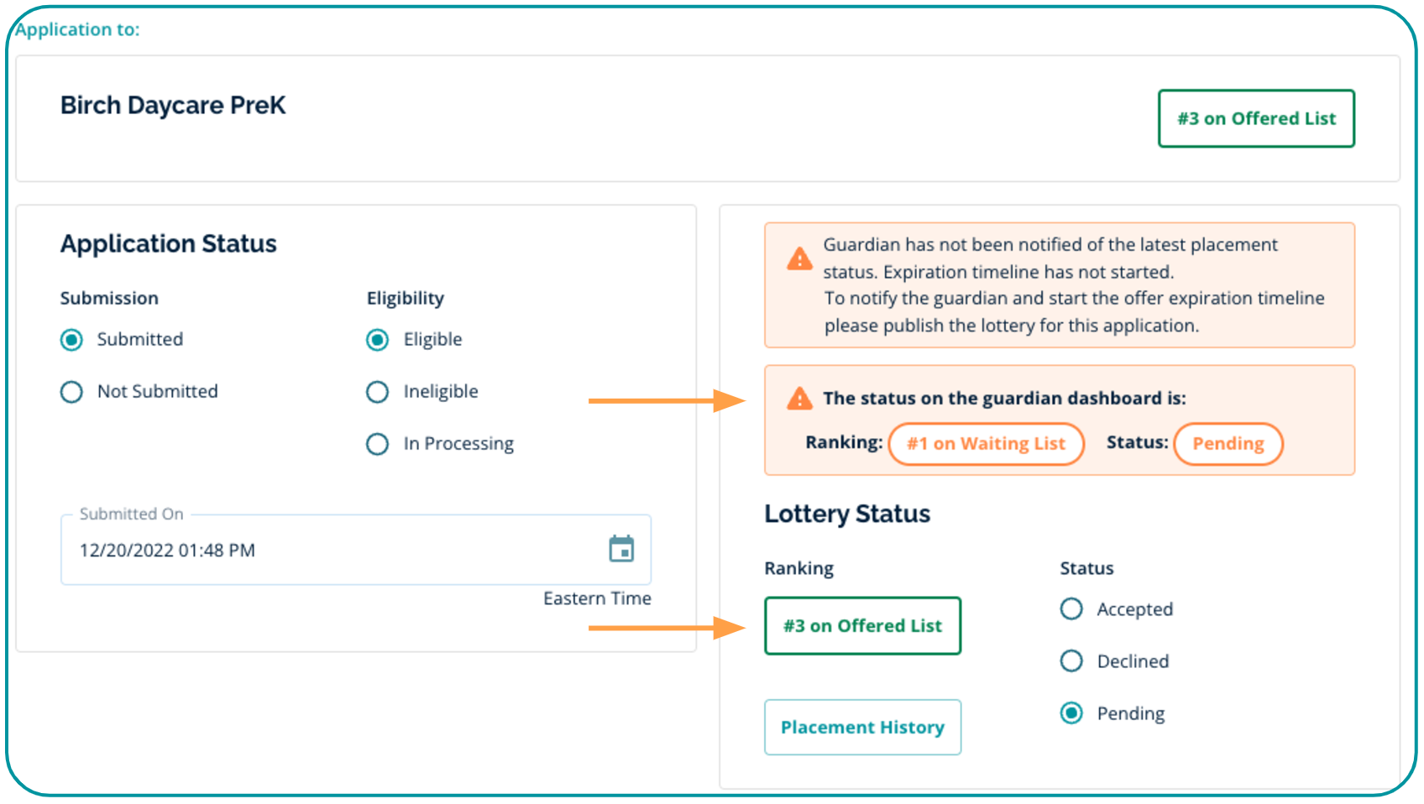Click the #3 on Offered List header badge
The image size is (1424, 804).
tap(1255, 118)
